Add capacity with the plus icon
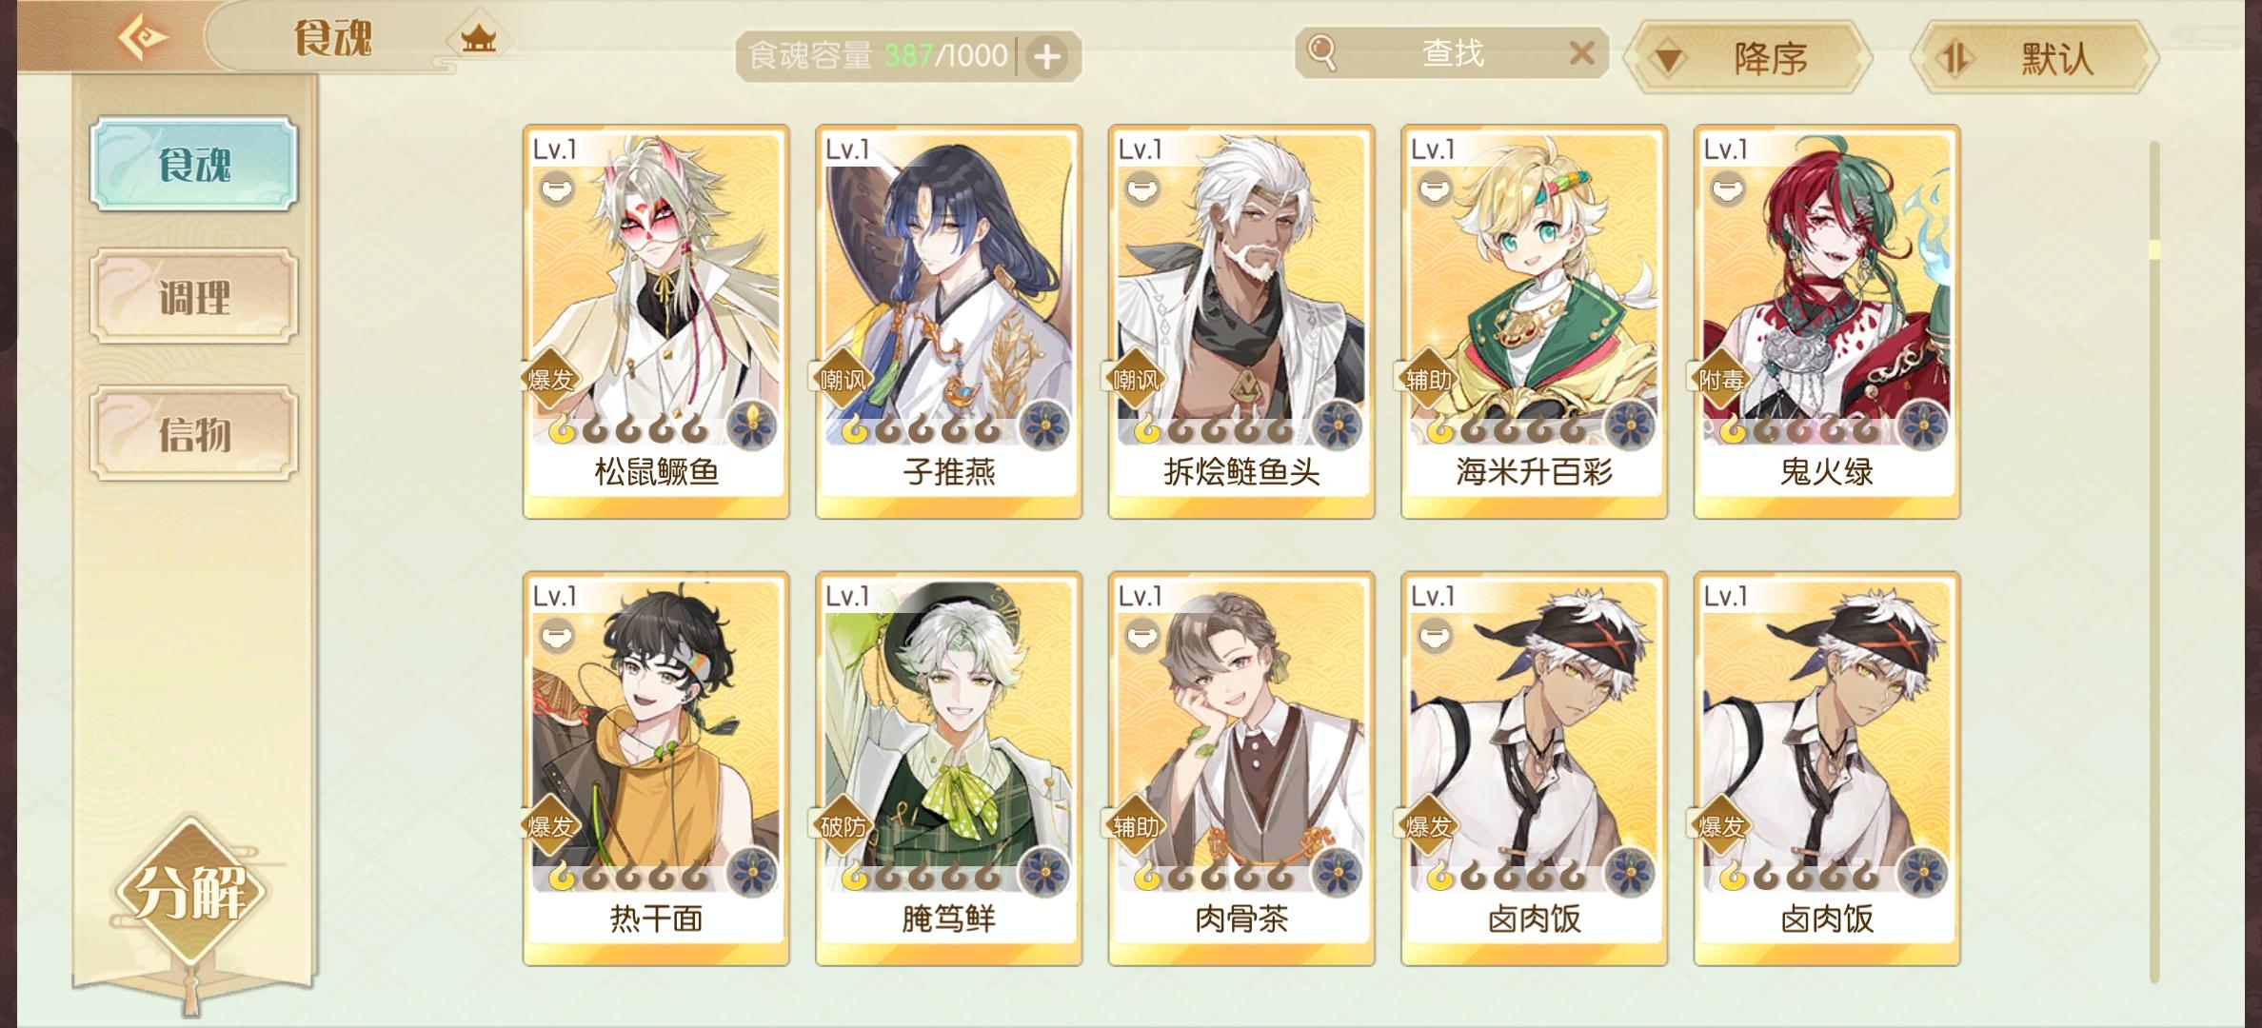Screen dimensions: 2262x1028 click(x=1047, y=57)
